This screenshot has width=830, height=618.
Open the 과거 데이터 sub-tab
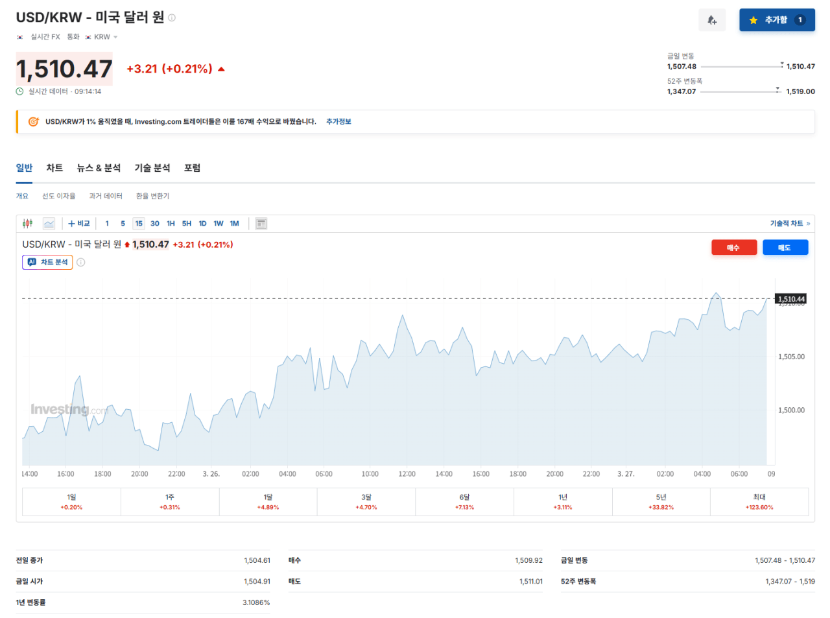106,196
